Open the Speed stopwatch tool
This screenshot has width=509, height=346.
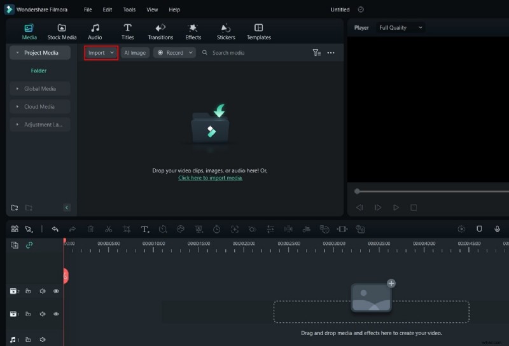216,229
